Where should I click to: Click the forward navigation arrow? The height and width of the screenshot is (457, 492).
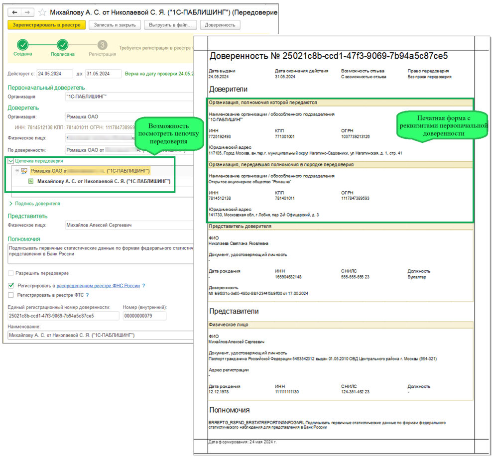[x=27, y=11]
